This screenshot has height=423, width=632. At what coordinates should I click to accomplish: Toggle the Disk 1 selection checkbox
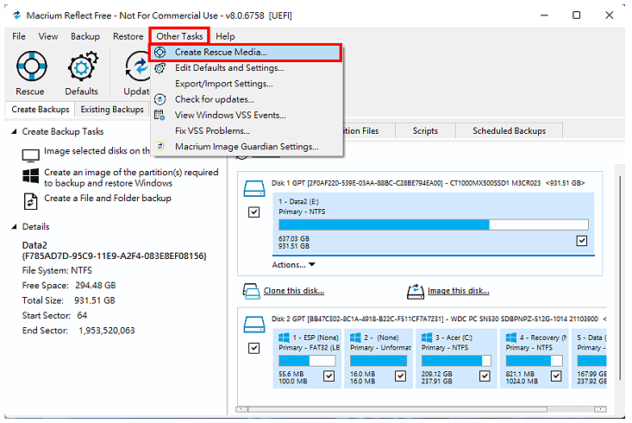tap(254, 211)
